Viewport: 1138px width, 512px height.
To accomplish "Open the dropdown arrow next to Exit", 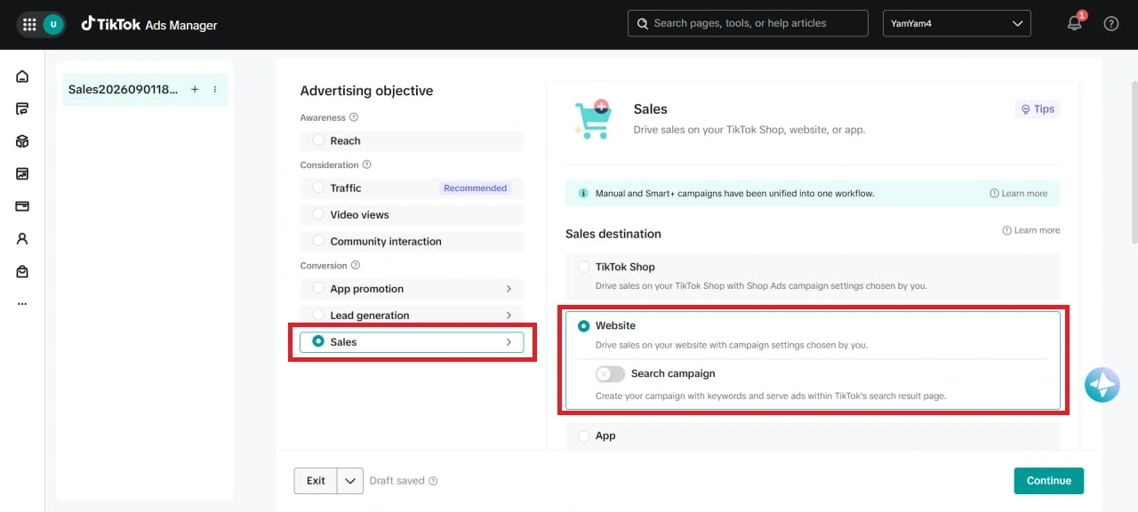I will pyautogui.click(x=350, y=481).
